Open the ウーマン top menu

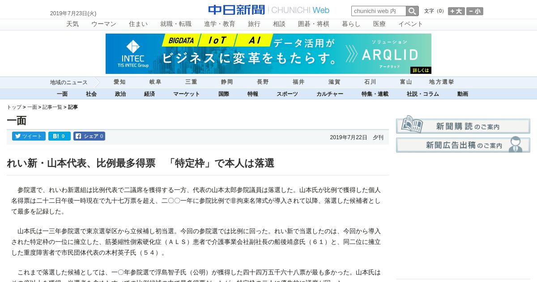tap(104, 24)
